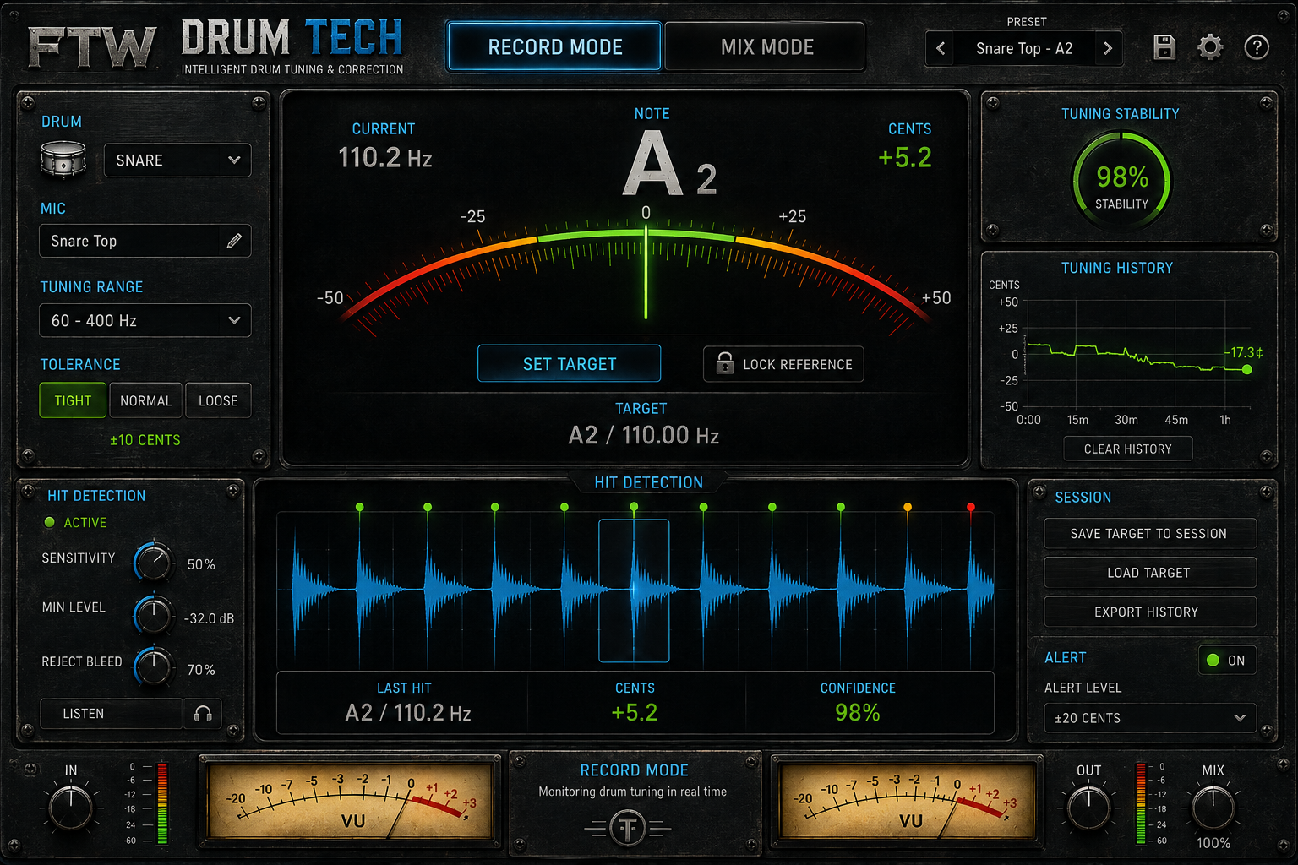Click the output LED level meter
Screen dimensions: 1298x865
point(1141,803)
